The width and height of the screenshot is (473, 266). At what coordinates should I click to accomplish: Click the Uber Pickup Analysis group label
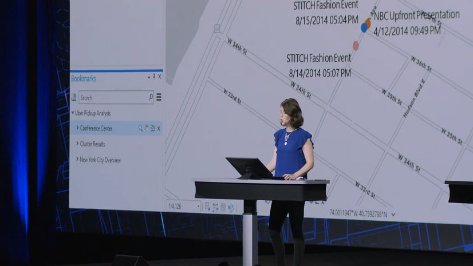pyautogui.click(x=93, y=113)
